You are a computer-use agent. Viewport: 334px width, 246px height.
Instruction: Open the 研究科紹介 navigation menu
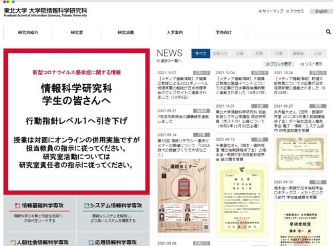point(28,33)
